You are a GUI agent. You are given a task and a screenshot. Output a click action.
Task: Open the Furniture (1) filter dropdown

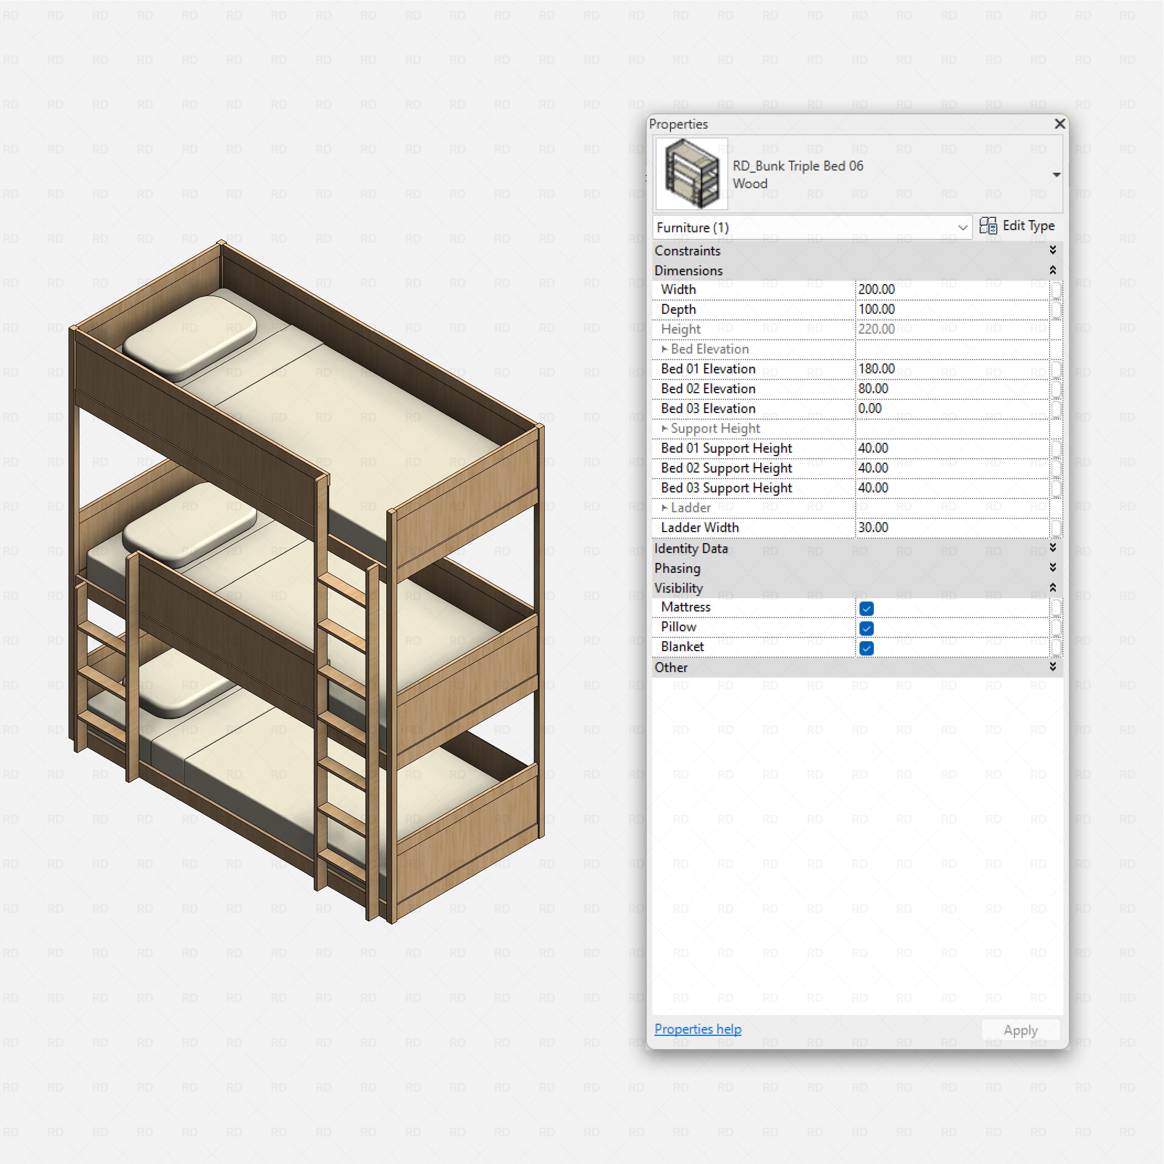point(962,228)
